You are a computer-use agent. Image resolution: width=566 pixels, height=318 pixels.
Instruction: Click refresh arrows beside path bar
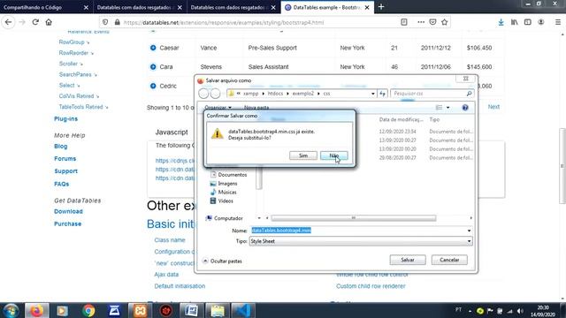(382, 94)
